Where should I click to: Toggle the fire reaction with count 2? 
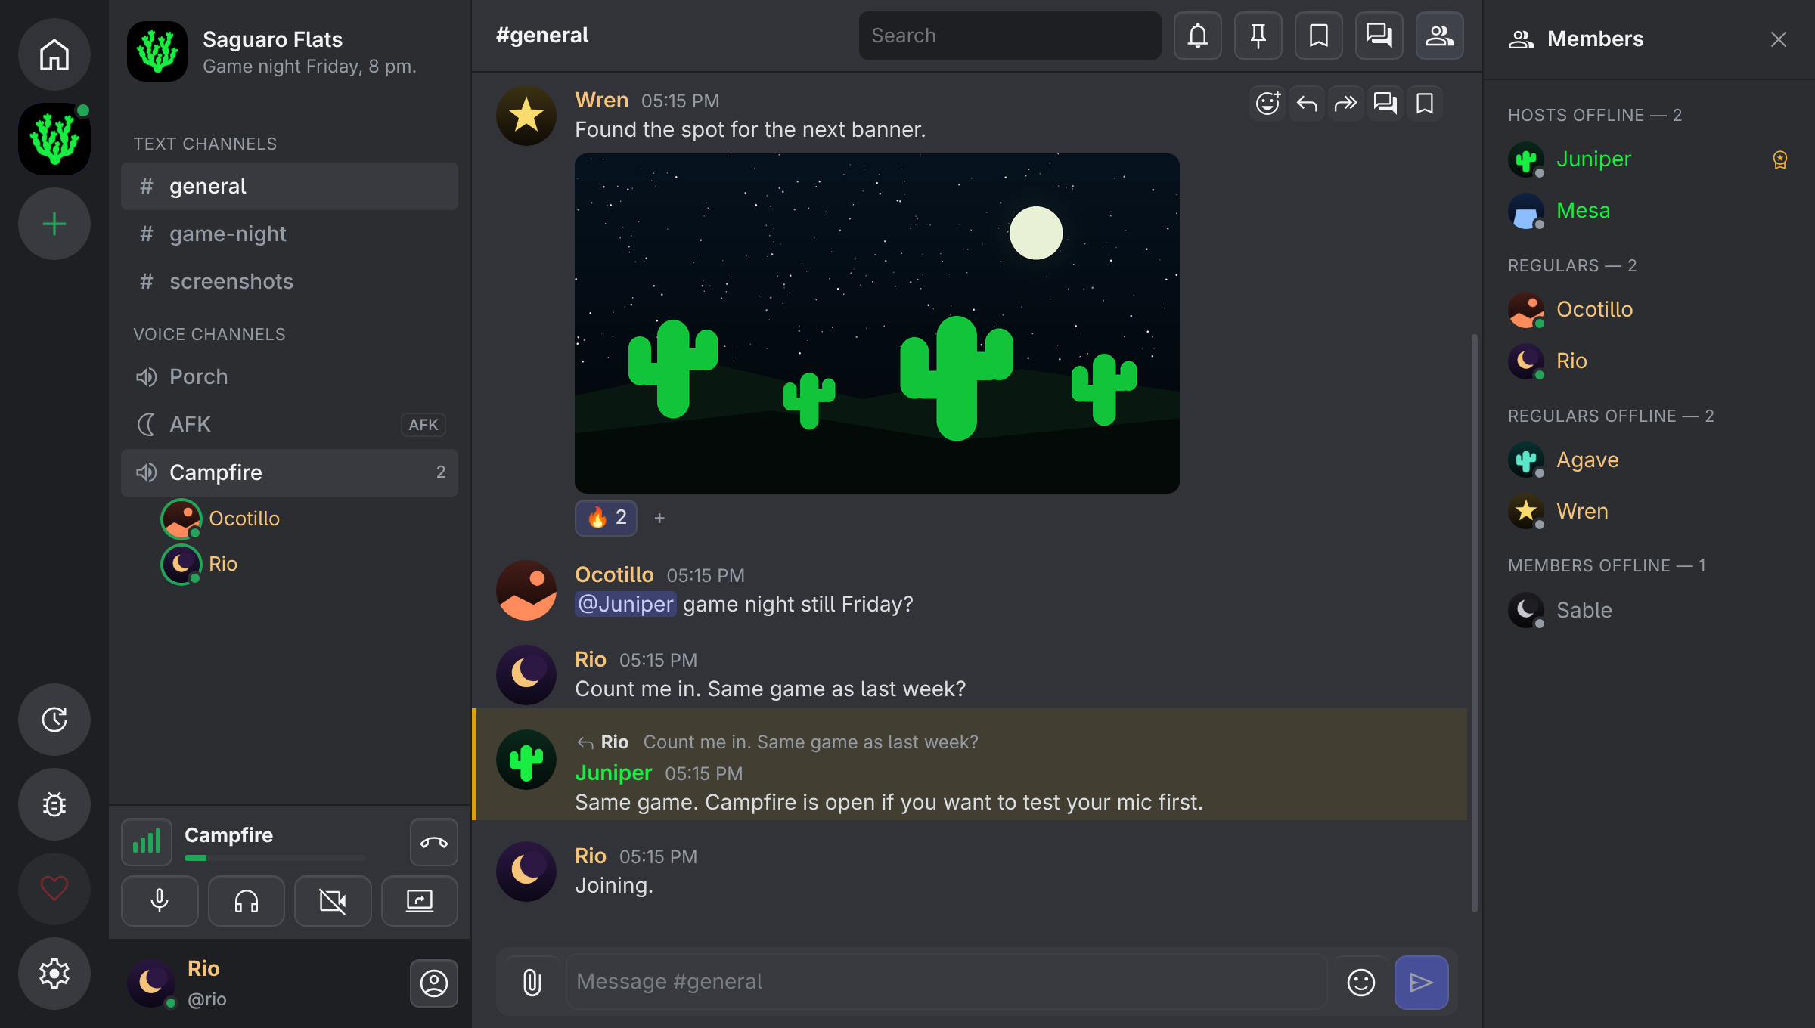pyautogui.click(x=606, y=518)
